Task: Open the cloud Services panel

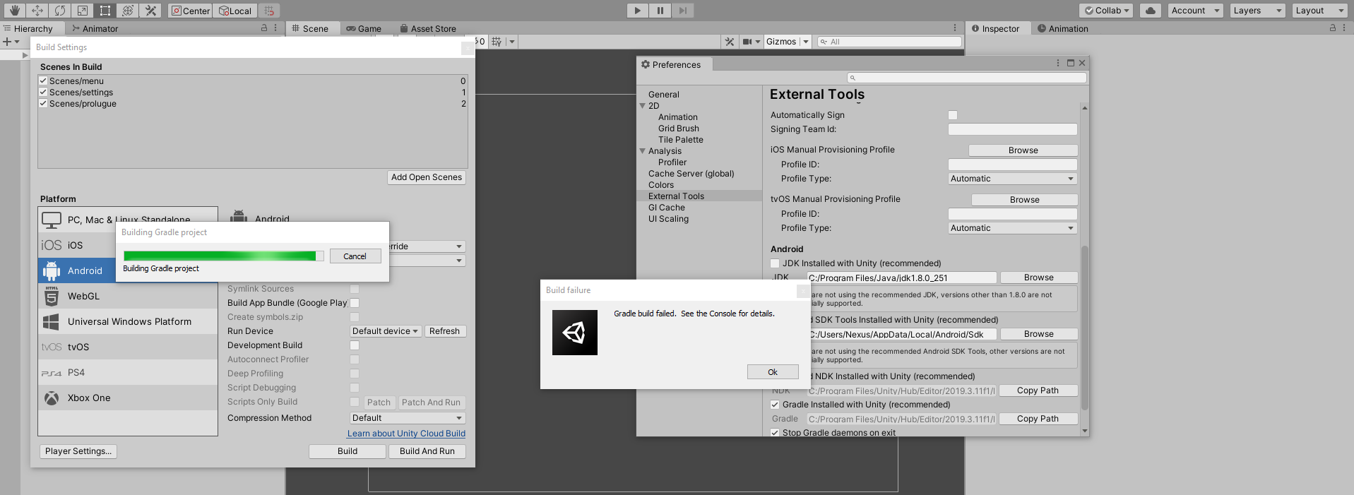Action: [1150, 11]
